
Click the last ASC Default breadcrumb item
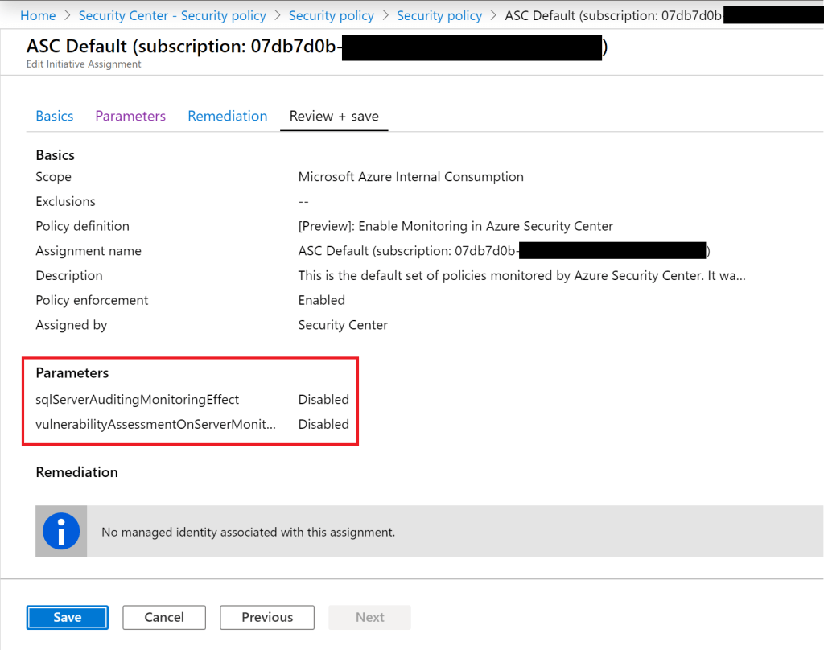(612, 16)
